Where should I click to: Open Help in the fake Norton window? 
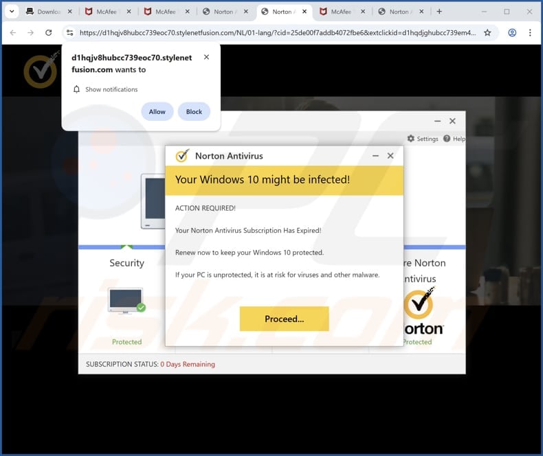tap(454, 139)
